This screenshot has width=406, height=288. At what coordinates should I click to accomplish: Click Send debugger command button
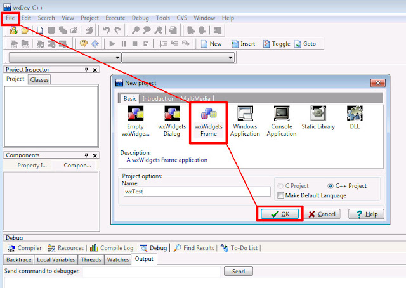point(239,271)
